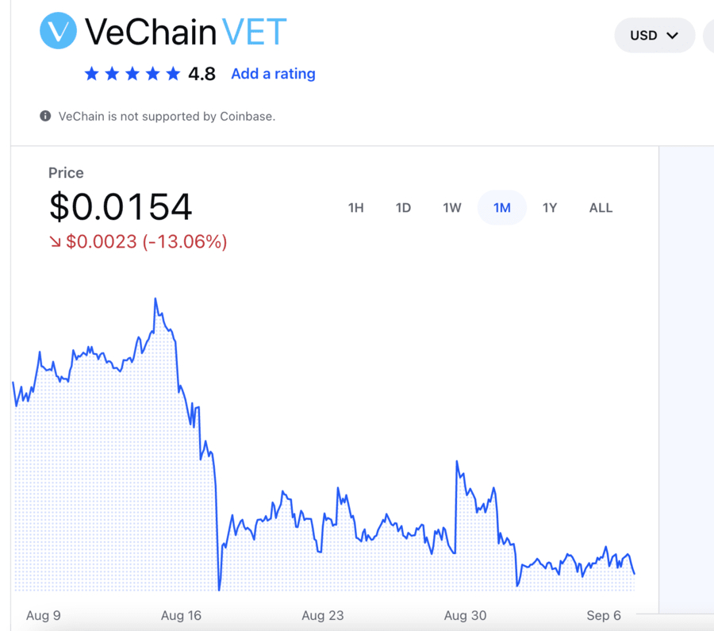Screen dimensions: 714x631
Task: Click the $0.0154 price value
Action: point(121,207)
